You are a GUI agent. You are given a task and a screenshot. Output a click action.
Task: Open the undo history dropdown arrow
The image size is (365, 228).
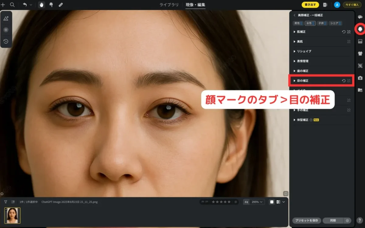coord(31,5)
